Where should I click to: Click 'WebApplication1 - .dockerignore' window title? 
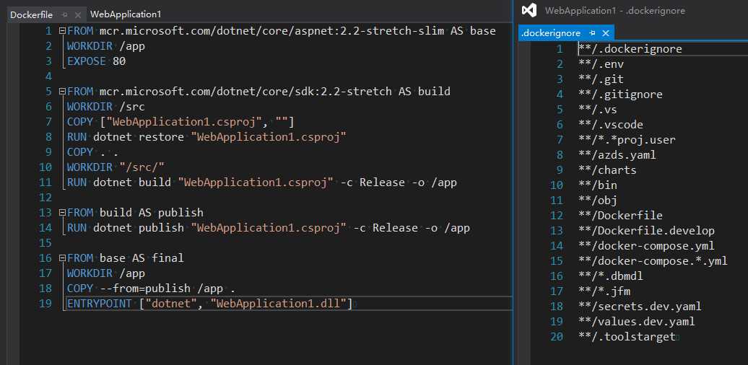(x=615, y=11)
